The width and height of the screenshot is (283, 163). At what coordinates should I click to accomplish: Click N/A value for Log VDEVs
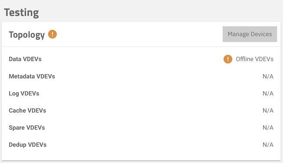point(268,94)
